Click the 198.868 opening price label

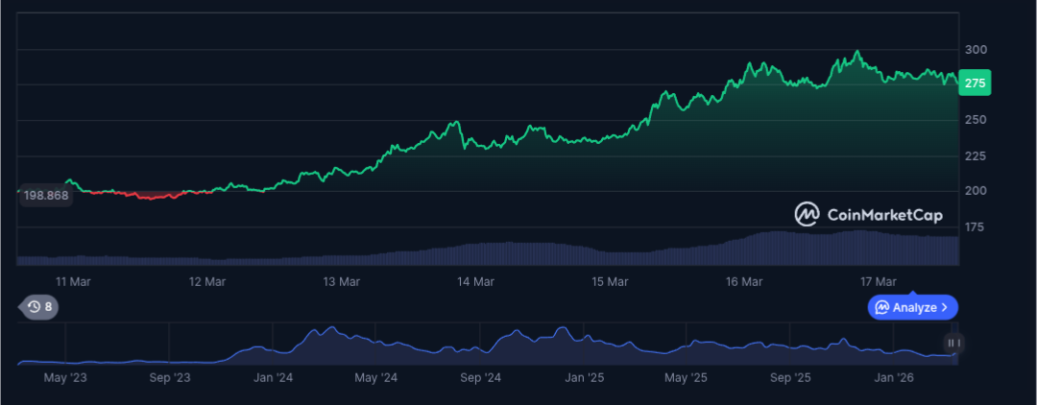[x=46, y=196]
